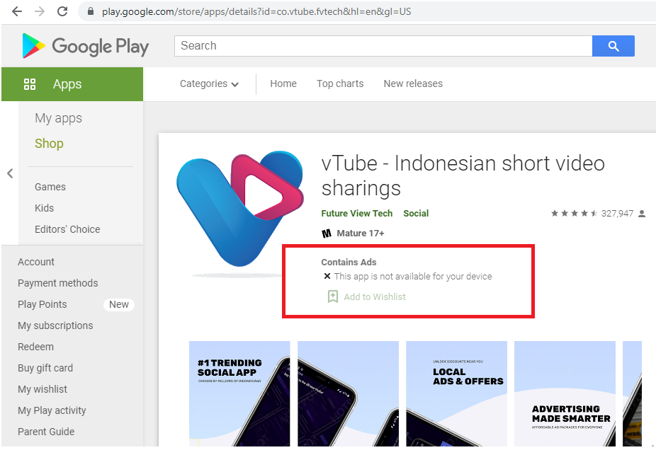Click the 'not available for your device' message
656x467 pixels.
[x=413, y=277]
